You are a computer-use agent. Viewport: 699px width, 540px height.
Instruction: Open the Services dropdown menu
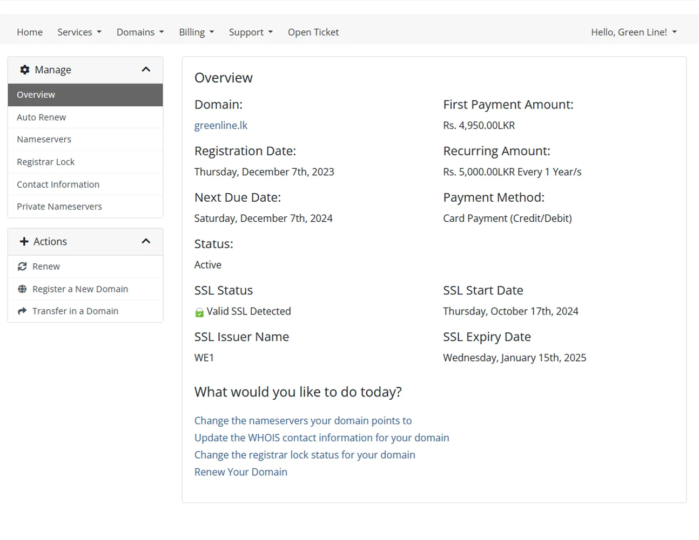pyautogui.click(x=79, y=32)
